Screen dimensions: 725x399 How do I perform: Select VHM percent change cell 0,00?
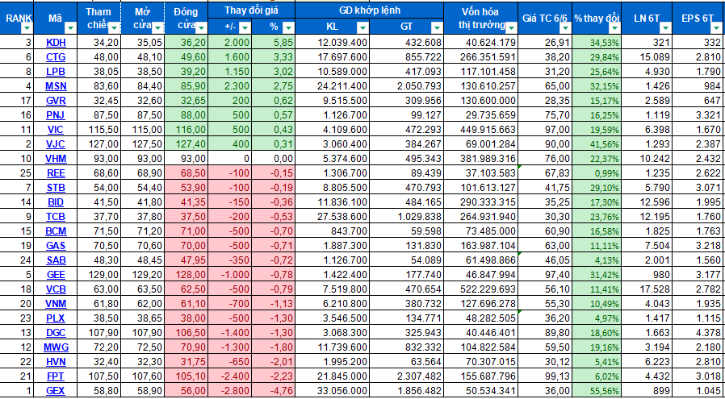click(x=274, y=160)
